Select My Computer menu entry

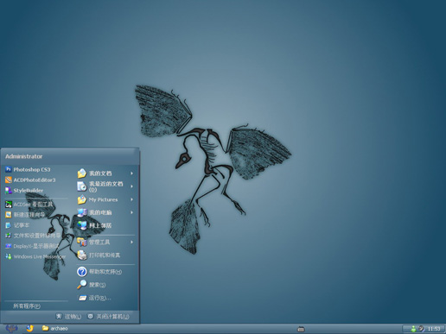coord(105,212)
